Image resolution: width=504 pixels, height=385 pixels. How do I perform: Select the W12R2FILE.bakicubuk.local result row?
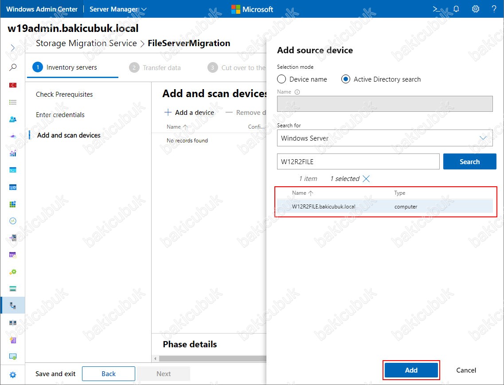385,207
